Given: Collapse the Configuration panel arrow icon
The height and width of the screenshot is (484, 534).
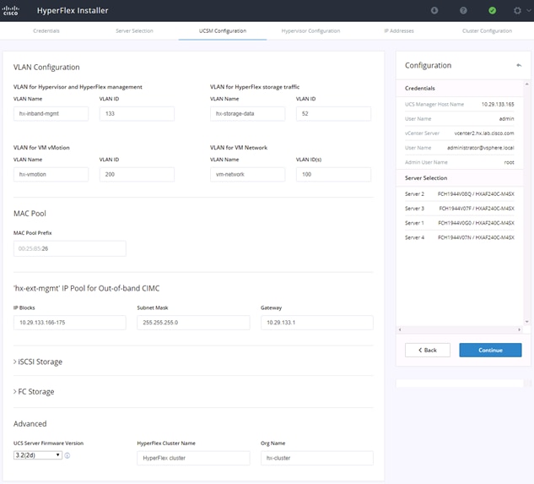Looking at the screenshot, I should point(519,65).
